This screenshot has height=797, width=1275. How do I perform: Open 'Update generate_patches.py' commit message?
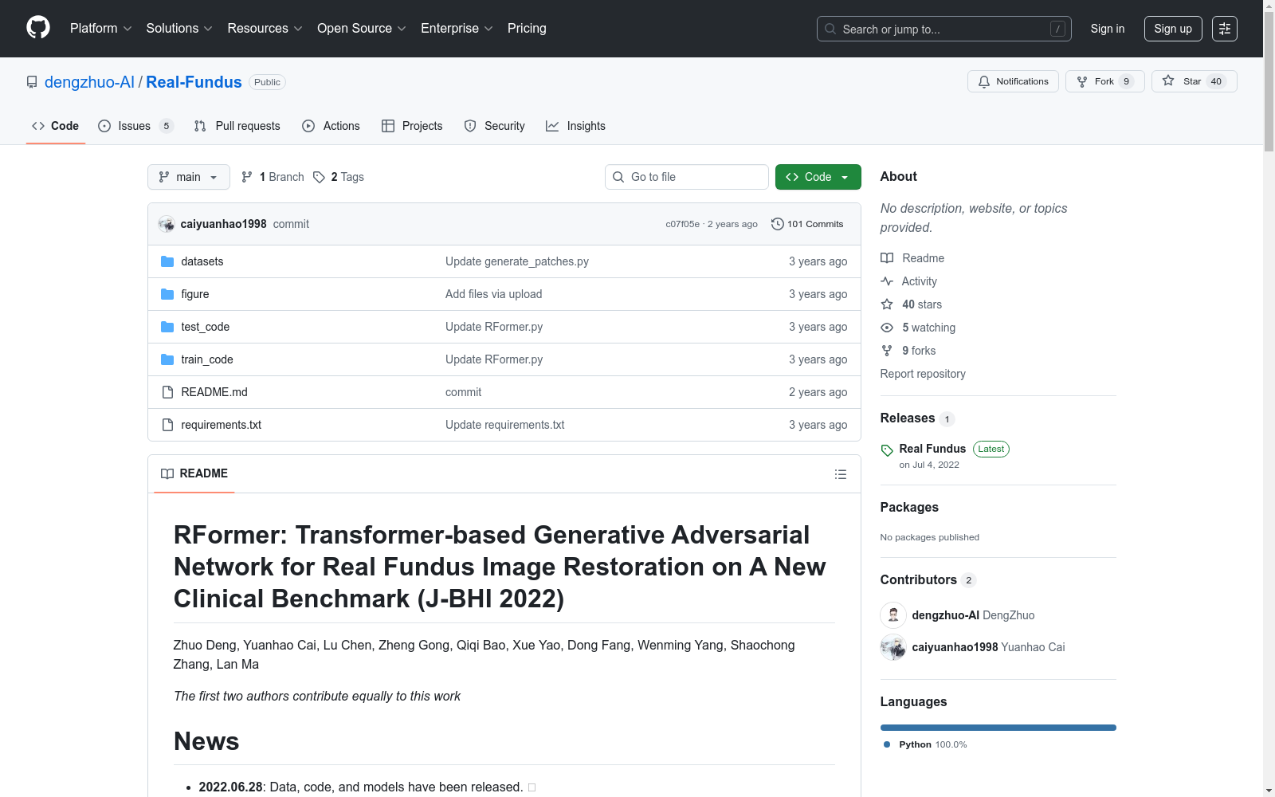pyautogui.click(x=517, y=261)
